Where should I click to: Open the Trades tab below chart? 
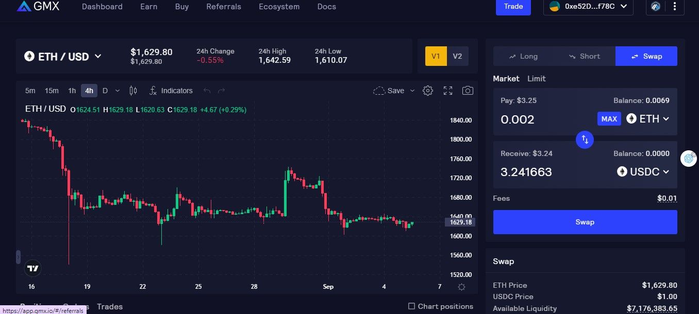(x=110, y=307)
